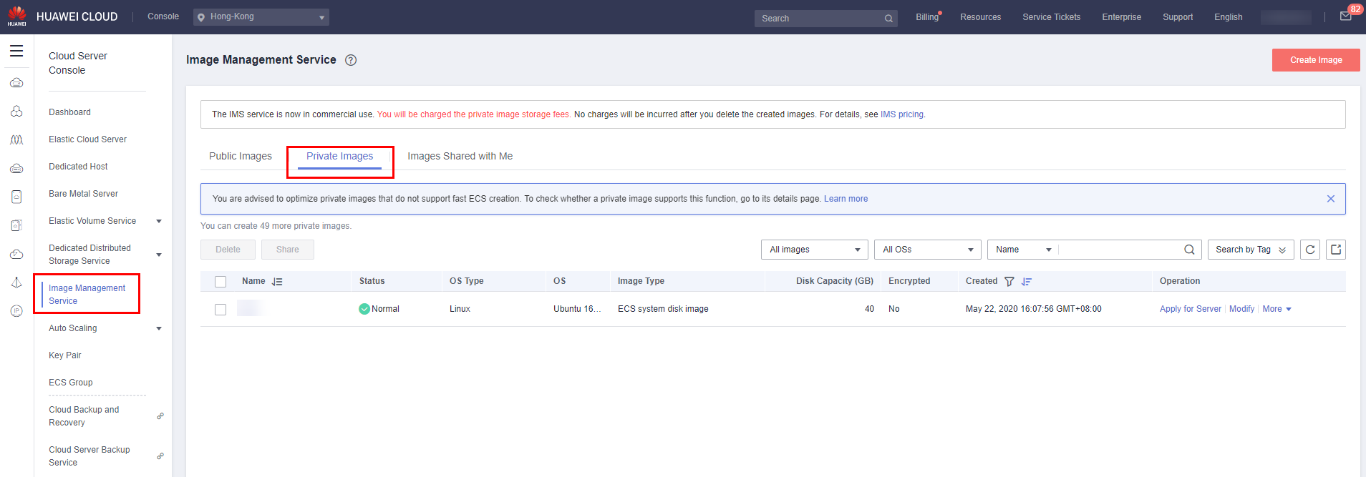Click the pyramid-shaped rail icon
This screenshot has width=1366, height=477.
pos(16,282)
